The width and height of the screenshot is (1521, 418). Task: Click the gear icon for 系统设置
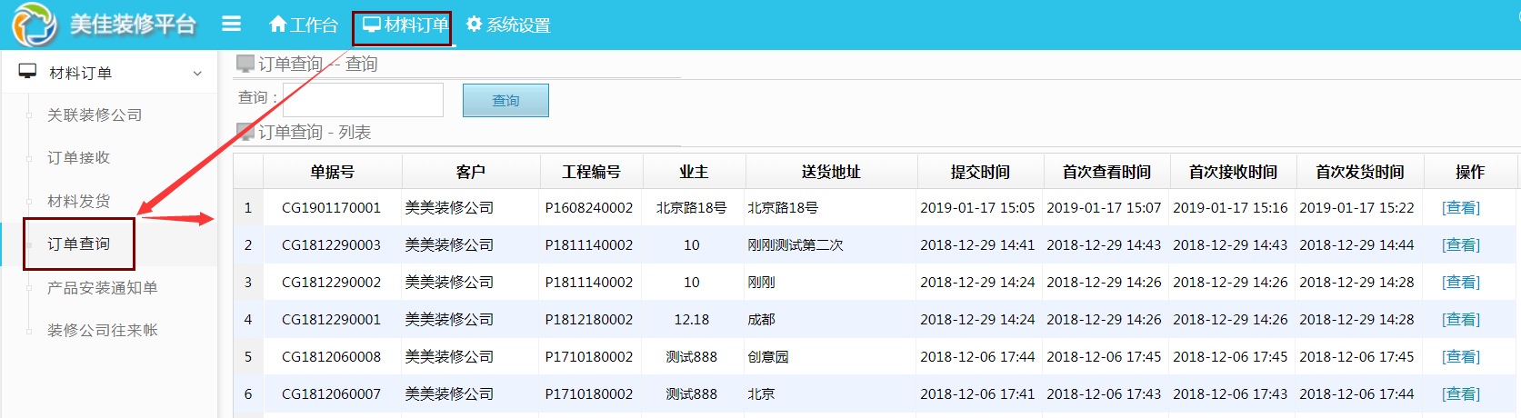(x=474, y=25)
